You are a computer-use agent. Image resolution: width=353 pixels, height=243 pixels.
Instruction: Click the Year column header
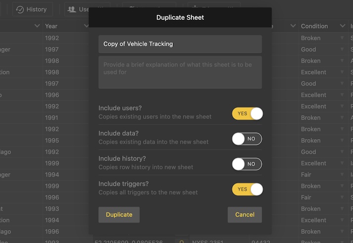coord(51,26)
